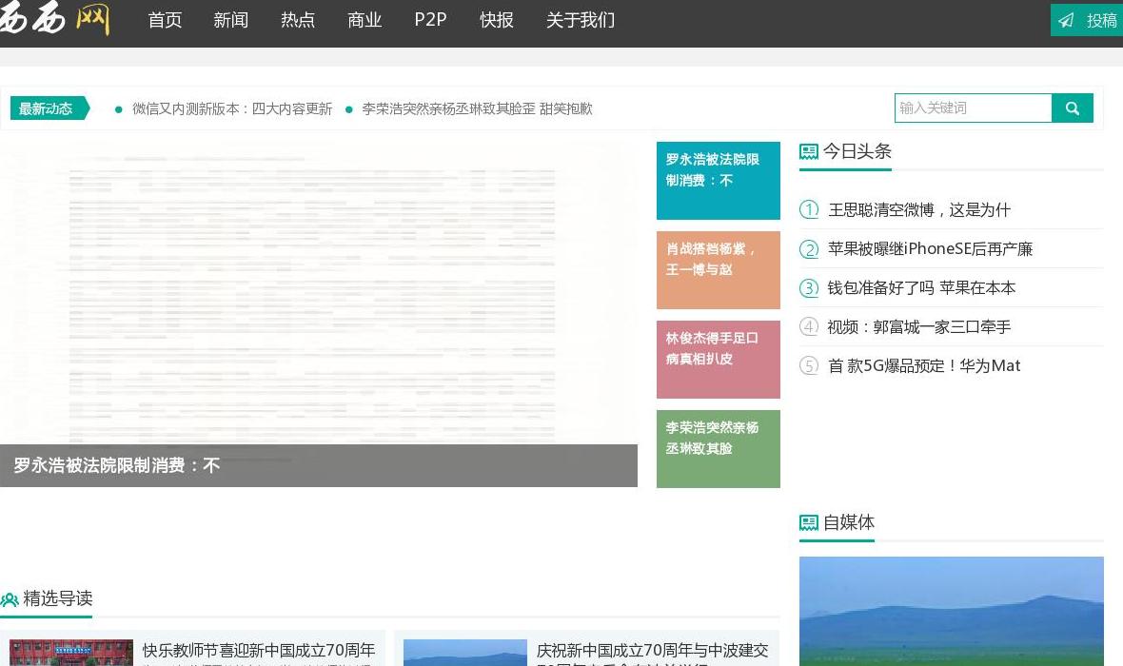Click the 微信又内测新版本 ticker link
The width and height of the screenshot is (1123, 666).
pyautogui.click(x=231, y=108)
